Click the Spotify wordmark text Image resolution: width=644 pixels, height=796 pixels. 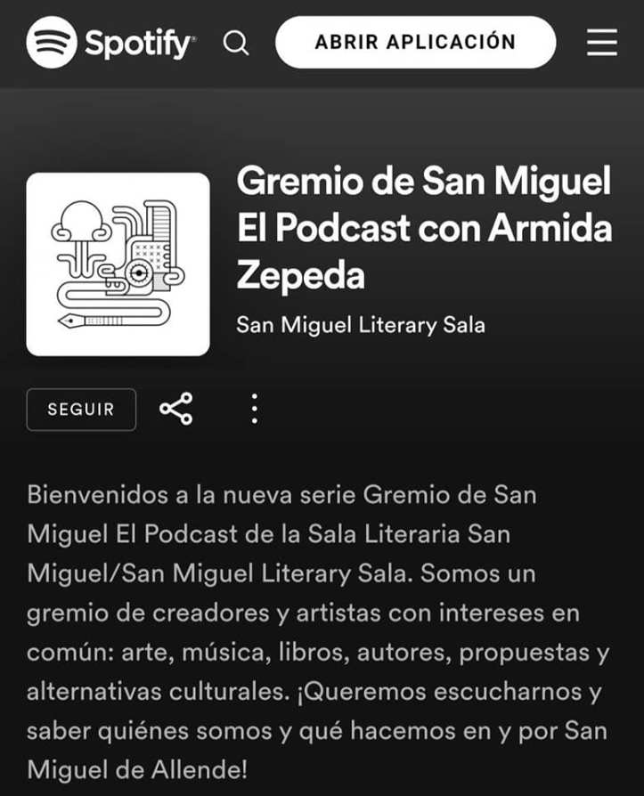coord(140,45)
